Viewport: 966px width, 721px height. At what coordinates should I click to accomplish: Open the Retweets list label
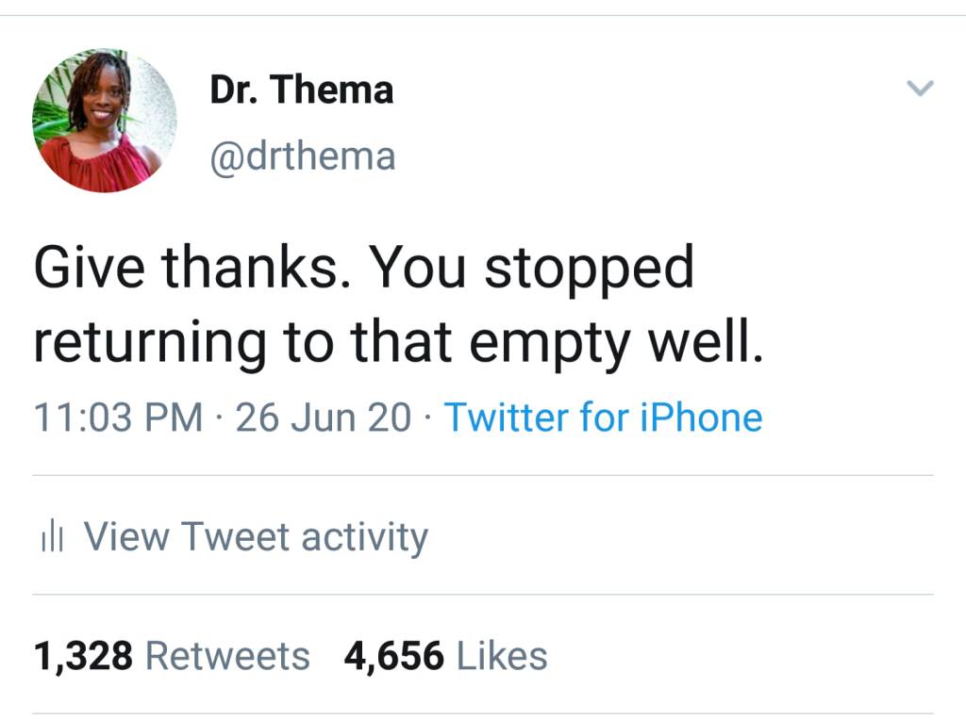[x=227, y=656]
